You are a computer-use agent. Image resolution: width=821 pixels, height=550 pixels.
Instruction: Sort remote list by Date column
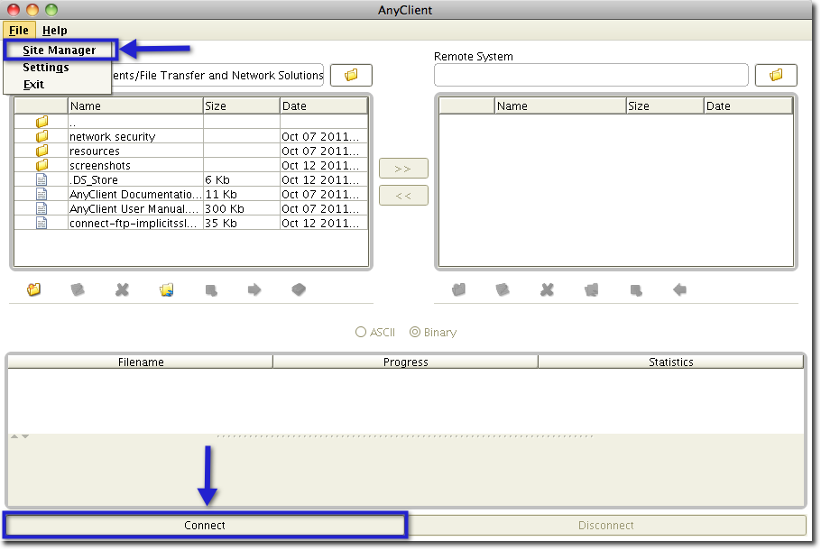coord(748,106)
